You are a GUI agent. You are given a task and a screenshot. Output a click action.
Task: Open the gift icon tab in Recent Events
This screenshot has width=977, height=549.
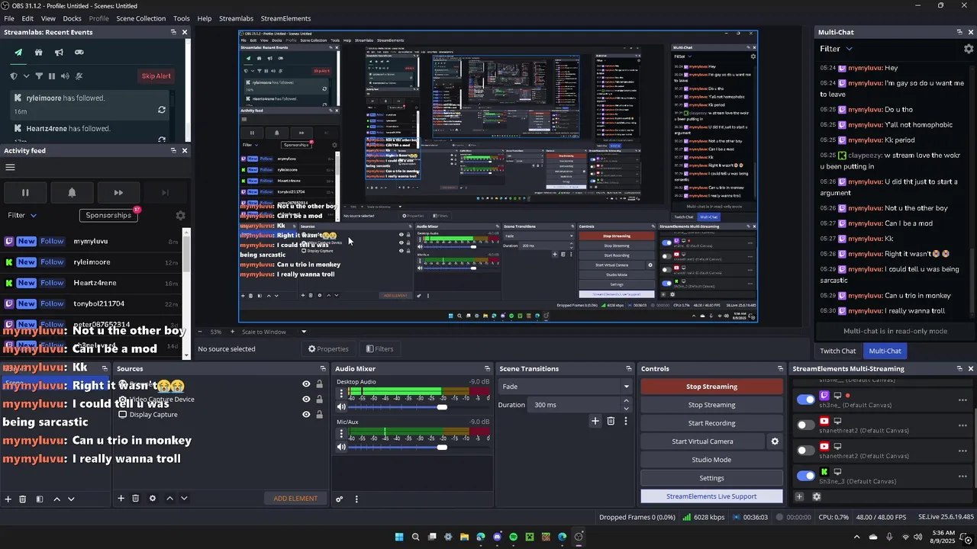[x=39, y=53]
